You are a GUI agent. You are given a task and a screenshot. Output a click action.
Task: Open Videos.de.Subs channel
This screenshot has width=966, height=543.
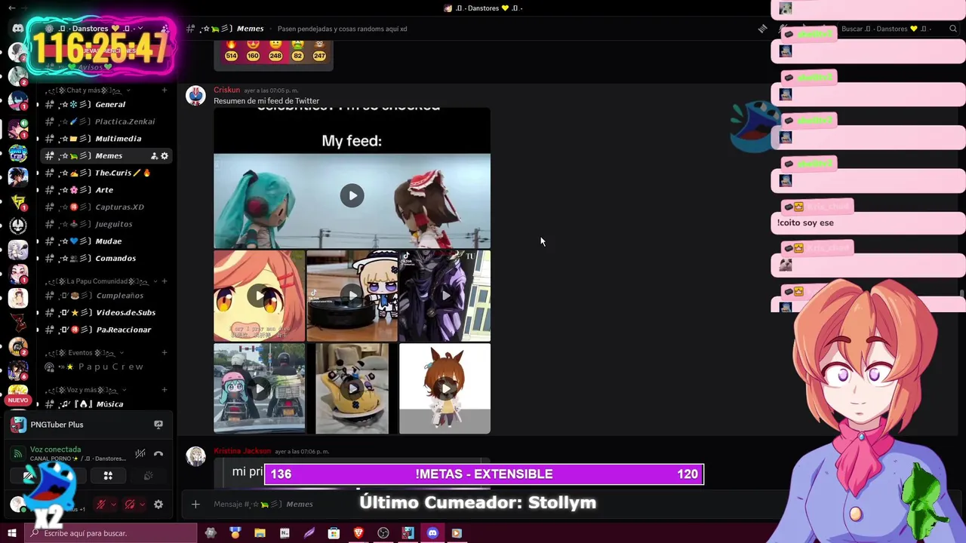[x=106, y=313]
